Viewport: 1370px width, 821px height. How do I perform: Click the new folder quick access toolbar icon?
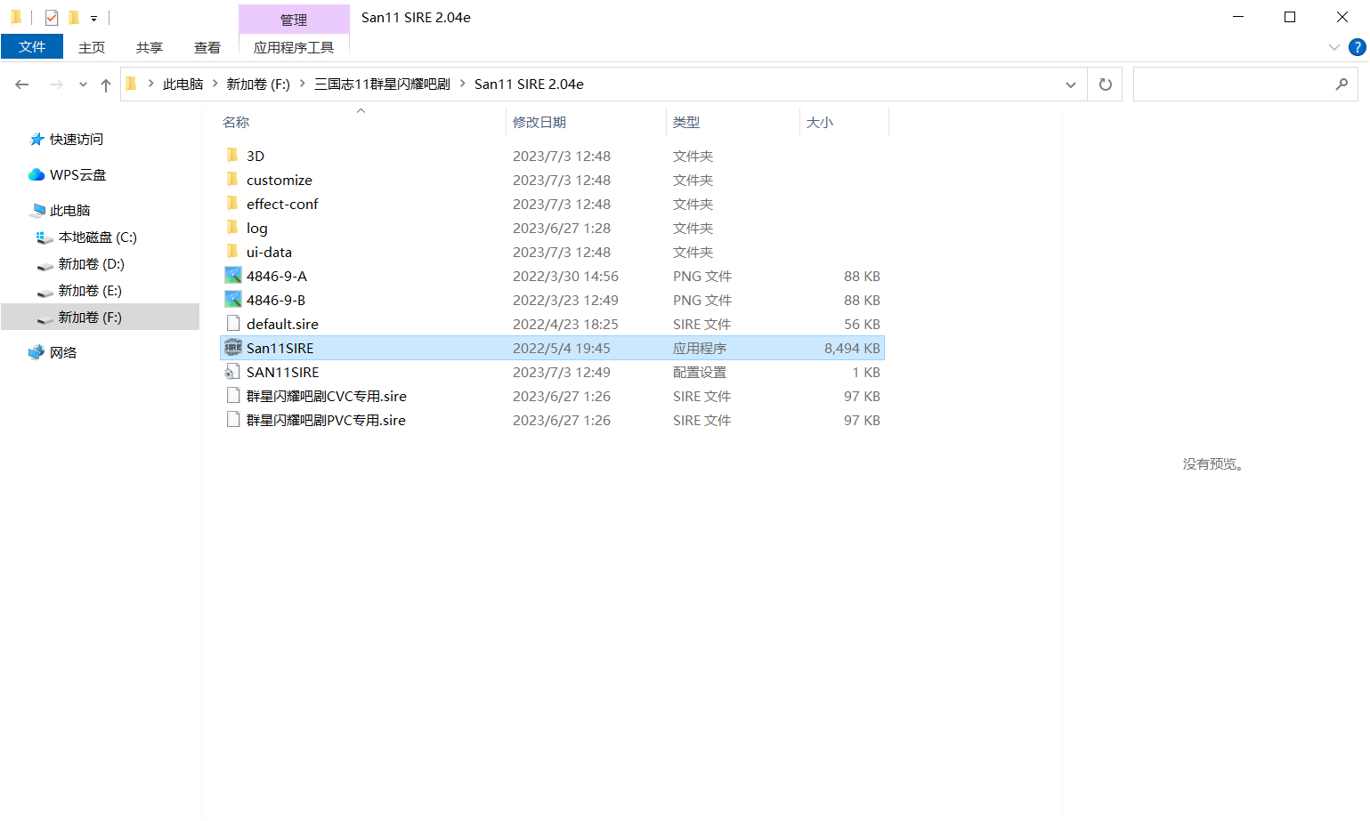point(74,17)
